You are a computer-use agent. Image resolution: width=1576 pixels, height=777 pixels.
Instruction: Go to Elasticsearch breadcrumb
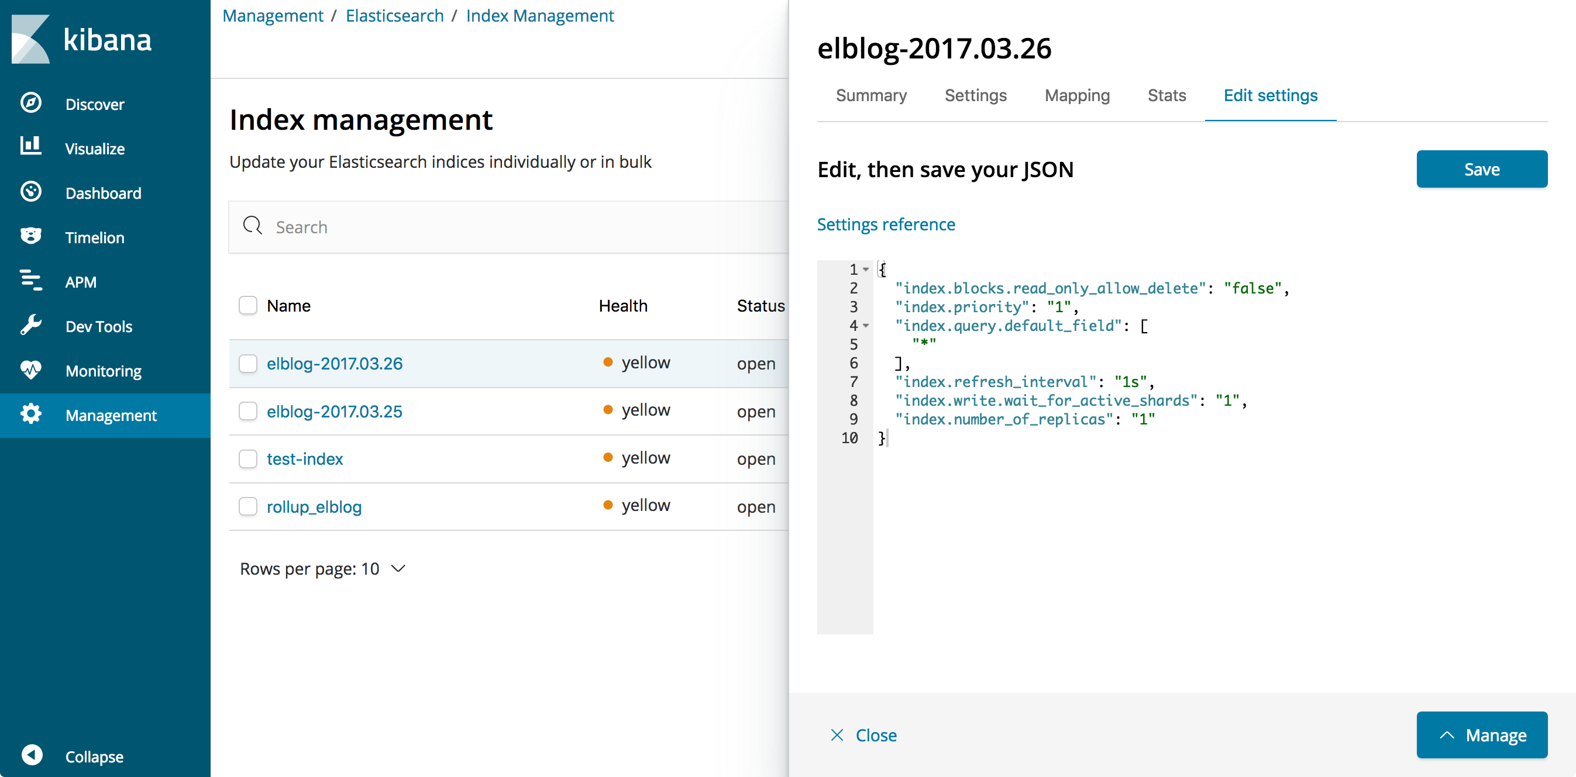(x=395, y=16)
